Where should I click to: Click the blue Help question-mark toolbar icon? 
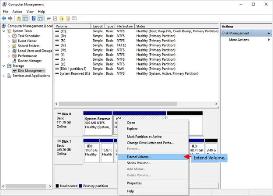pyautogui.click(x=33, y=18)
